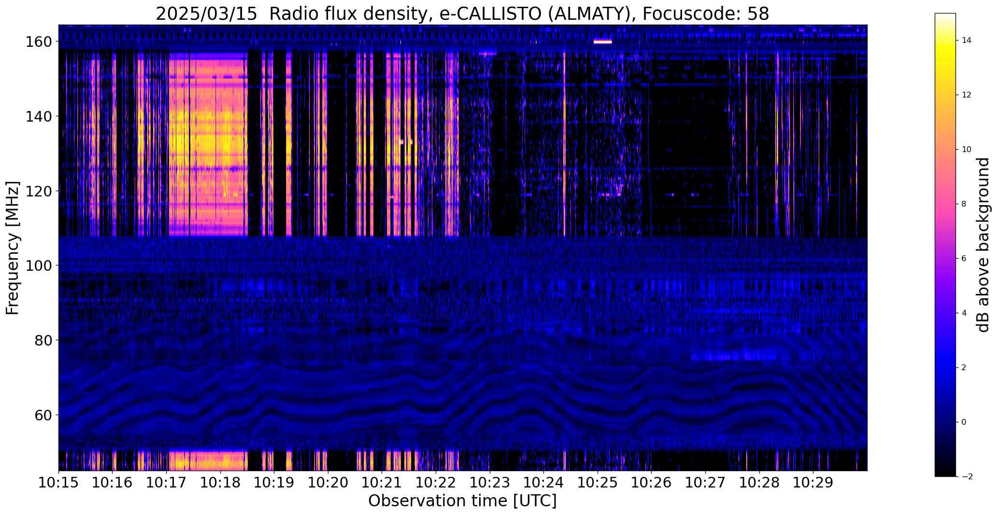
Task: Click the light-blue horizontal streak near 75 MHz at 10:27
Action: click(x=734, y=357)
